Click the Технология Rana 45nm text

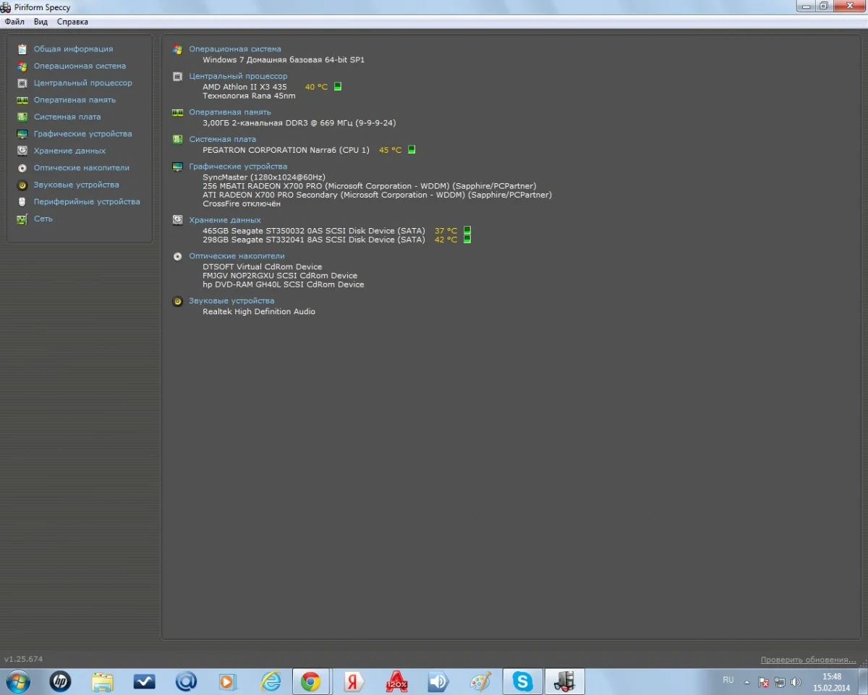click(x=249, y=96)
